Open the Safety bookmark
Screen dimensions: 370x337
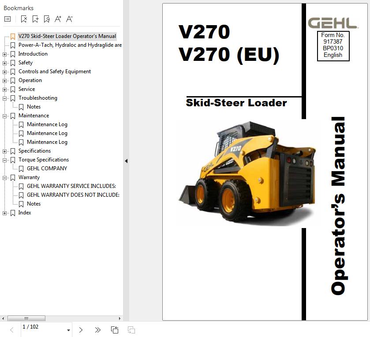(x=26, y=63)
